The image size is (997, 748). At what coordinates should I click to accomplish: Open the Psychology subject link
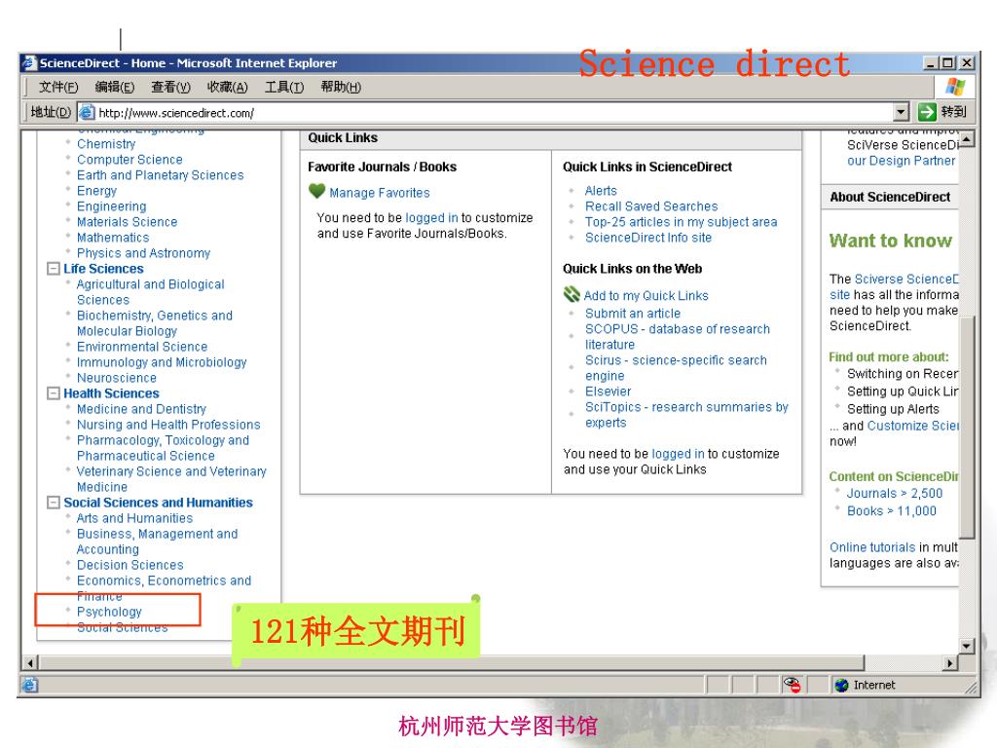(109, 612)
